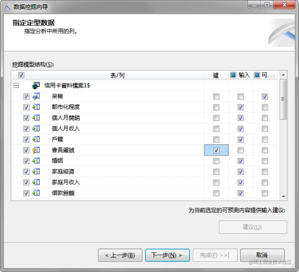Click the input column icon beside 戶籍
299x272 pixels.
(x=36, y=139)
